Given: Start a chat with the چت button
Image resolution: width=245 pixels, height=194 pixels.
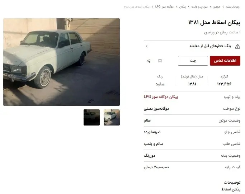Looking at the screenshot, I should (193, 61).
